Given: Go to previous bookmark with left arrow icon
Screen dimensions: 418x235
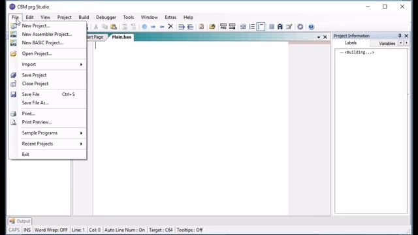Looking at the screenshot, I should point(162,27).
